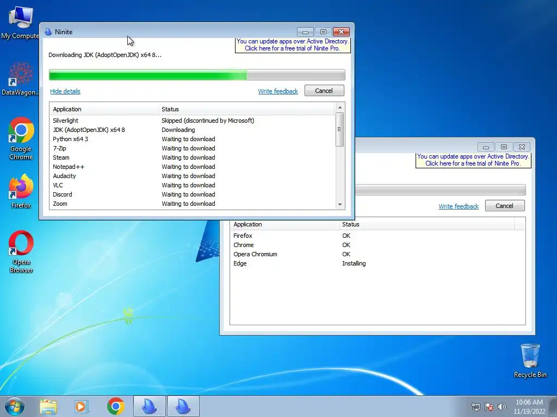Open Windows Explorer from the taskbar

48,406
